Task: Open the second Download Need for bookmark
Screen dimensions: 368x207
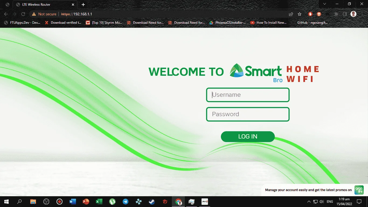Action: 187,23
